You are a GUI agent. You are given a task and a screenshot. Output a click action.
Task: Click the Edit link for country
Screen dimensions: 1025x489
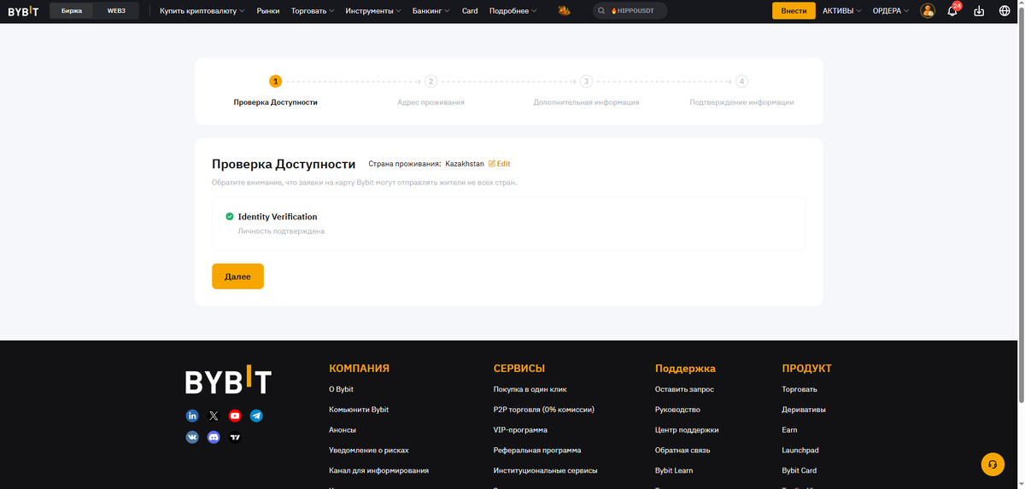500,163
